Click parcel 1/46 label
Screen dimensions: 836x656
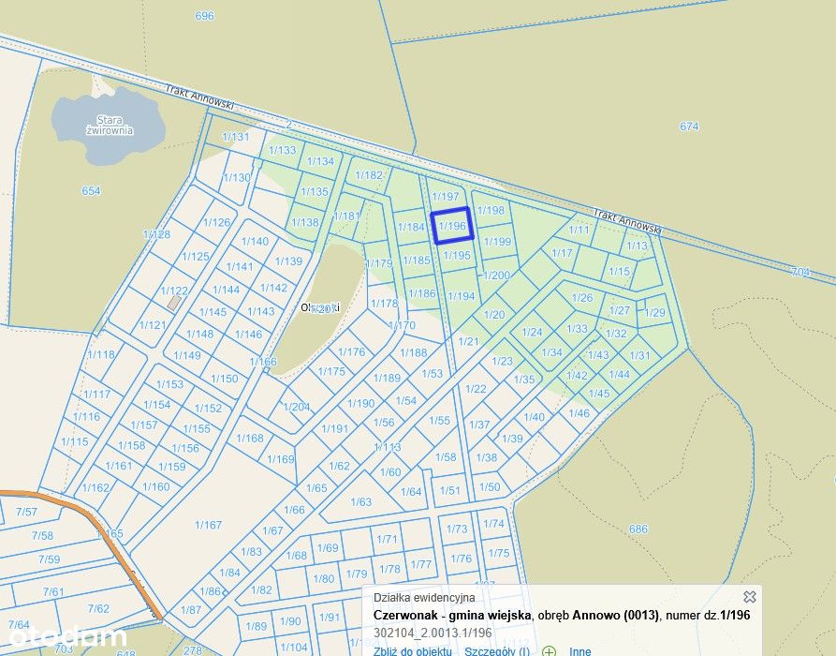click(x=579, y=413)
